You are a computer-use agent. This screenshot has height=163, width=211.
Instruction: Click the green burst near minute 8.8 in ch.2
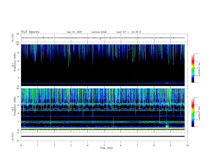(x=167, y=127)
